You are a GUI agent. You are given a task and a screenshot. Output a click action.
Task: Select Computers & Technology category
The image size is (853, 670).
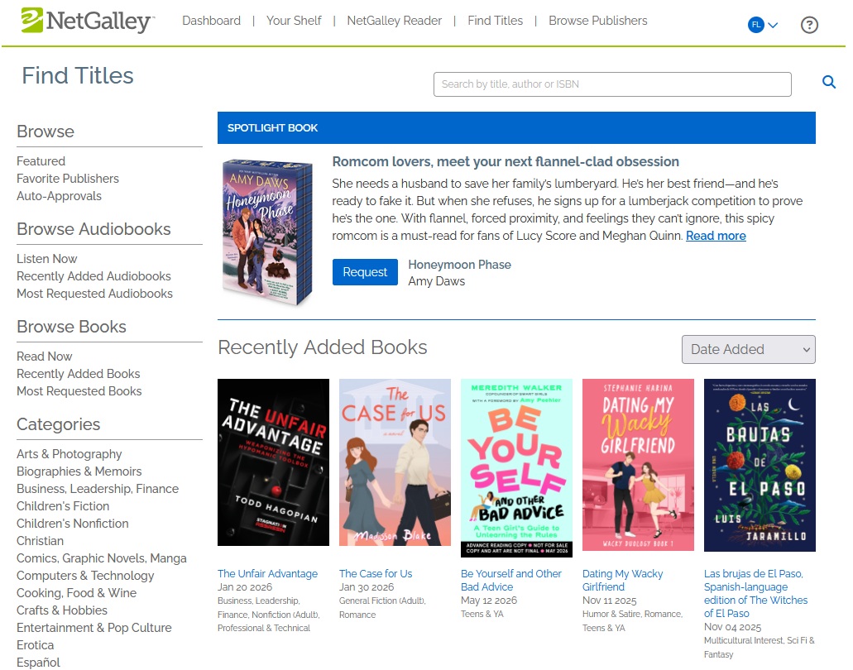[x=85, y=576]
